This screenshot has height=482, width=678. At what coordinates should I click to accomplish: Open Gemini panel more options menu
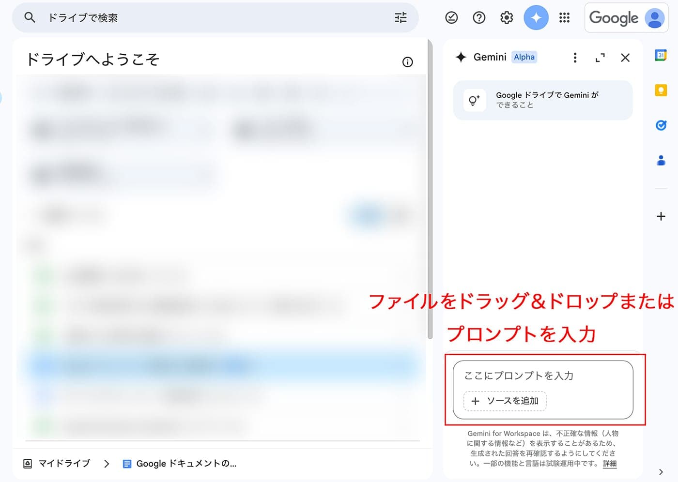tap(575, 58)
